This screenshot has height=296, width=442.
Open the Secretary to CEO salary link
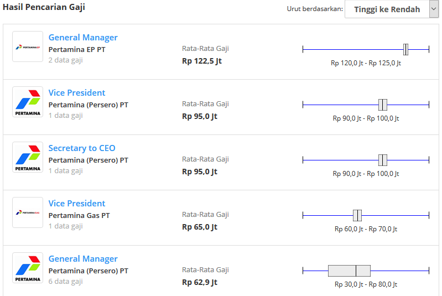pyautogui.click(x=82, y=148)
